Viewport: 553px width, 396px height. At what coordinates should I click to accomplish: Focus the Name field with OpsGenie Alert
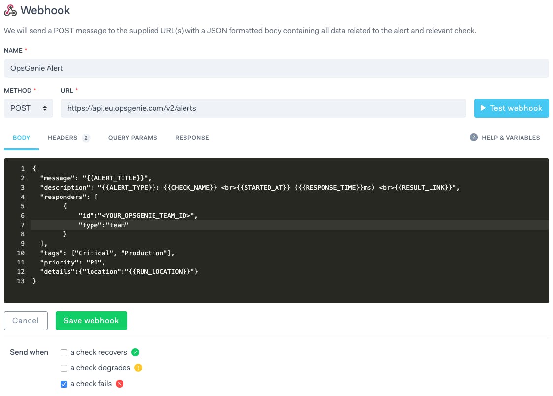276,68
